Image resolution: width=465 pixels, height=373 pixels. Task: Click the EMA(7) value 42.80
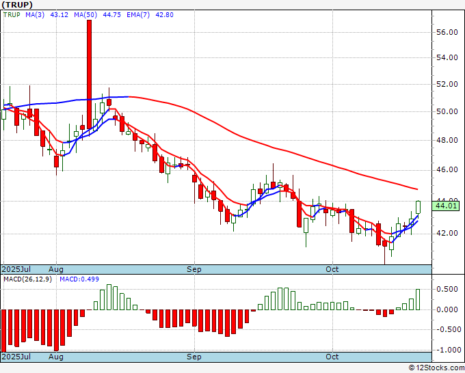[x=165, y=15]
